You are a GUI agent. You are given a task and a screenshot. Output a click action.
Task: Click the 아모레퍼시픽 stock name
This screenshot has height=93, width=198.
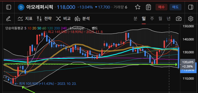point(40,7)
